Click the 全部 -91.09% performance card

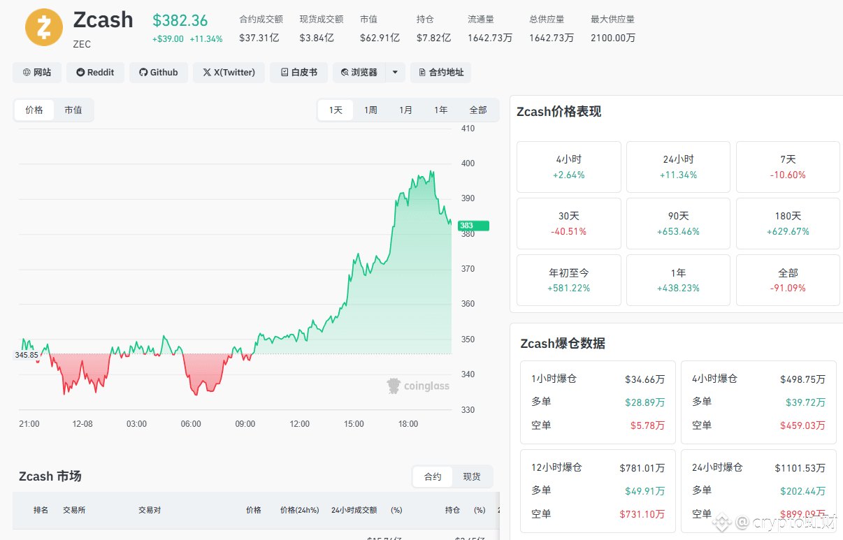point(788,280)
